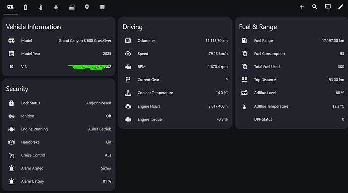Click the 'Abgeschlossen' lock state

pyautogui.click(x=99, y=103)
